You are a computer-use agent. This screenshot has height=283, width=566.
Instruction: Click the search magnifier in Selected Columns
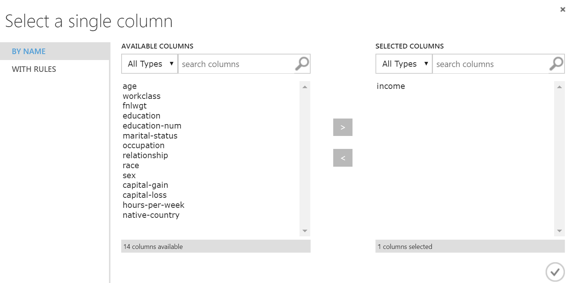click(x=556, y=64)
